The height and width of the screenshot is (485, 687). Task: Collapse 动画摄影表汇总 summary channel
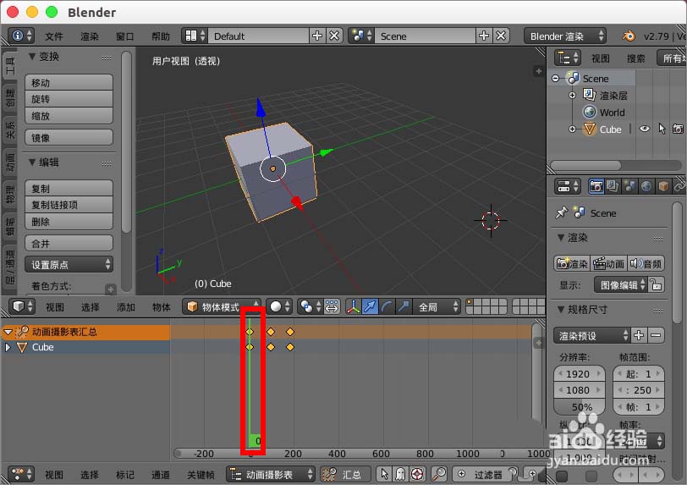click(8, 332)
